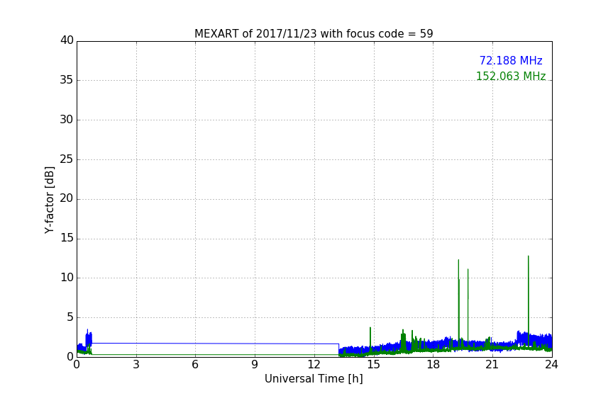This screenshot has height=408, width=613.
Task: Click the x-axis tick label '9'
Action: click(x=255, y=365)
